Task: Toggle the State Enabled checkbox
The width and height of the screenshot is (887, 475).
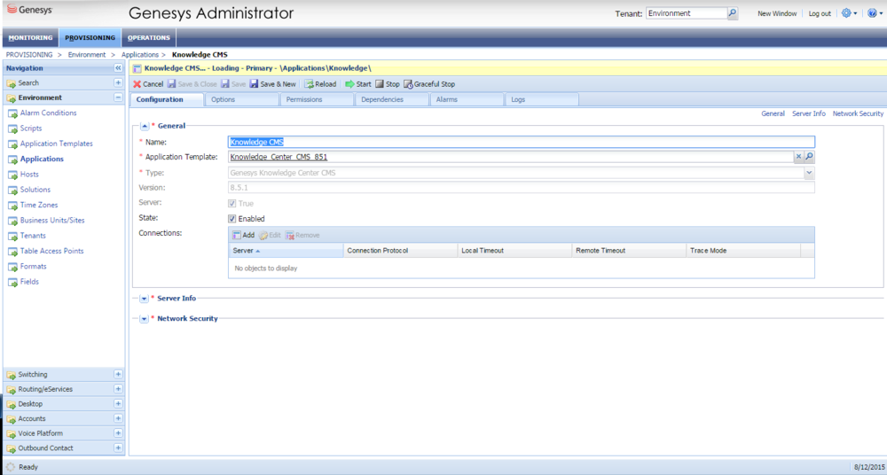Action: pyautogui.click(x=232, y=219)
